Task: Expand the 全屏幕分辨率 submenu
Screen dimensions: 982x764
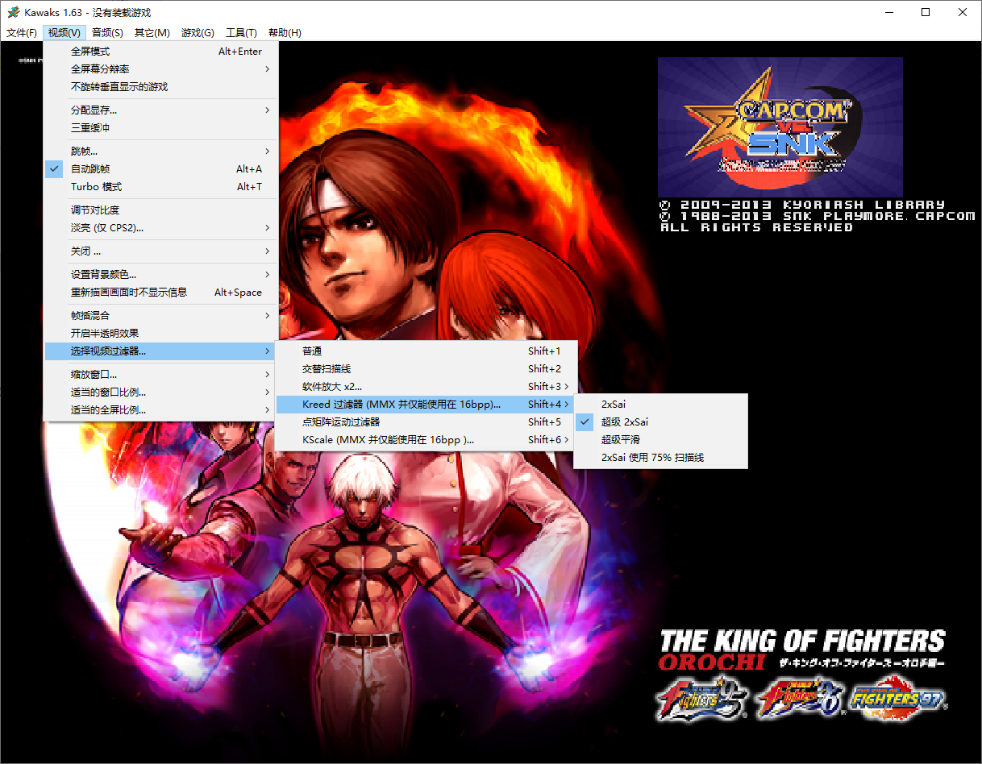Action: coord(161,69)
